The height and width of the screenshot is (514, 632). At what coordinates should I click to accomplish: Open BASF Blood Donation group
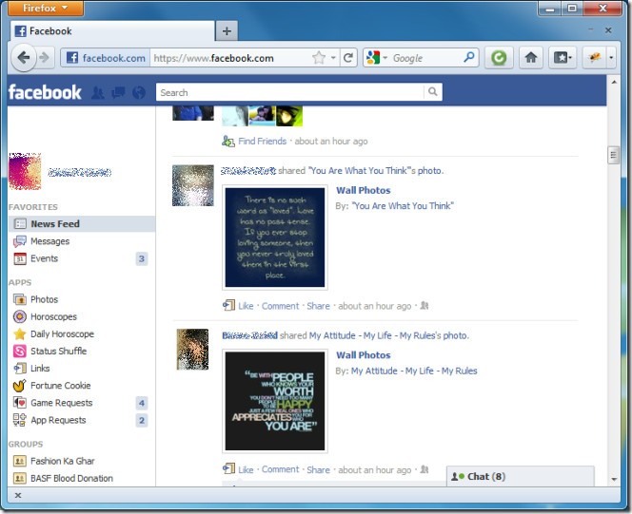click(71, 478)
